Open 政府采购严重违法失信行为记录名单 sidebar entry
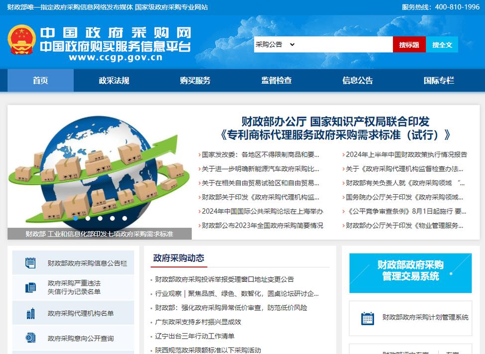Screen dimensions: 485x354 point(73,287)
